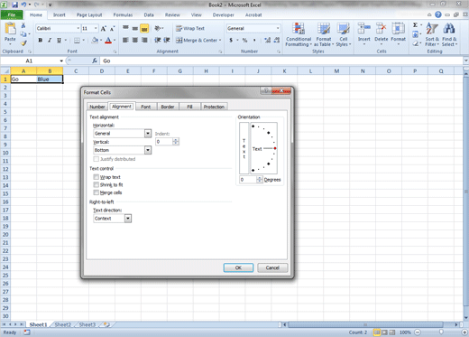This screenshot has width=469, height=337.
Task: Open the Vertical alignment dropdown
Action: point(148,150)
